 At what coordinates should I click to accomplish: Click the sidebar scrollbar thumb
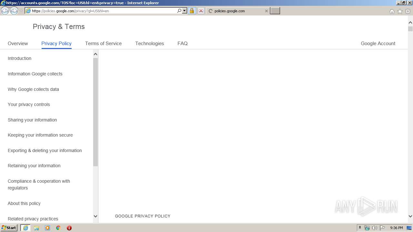click(95, 112)
